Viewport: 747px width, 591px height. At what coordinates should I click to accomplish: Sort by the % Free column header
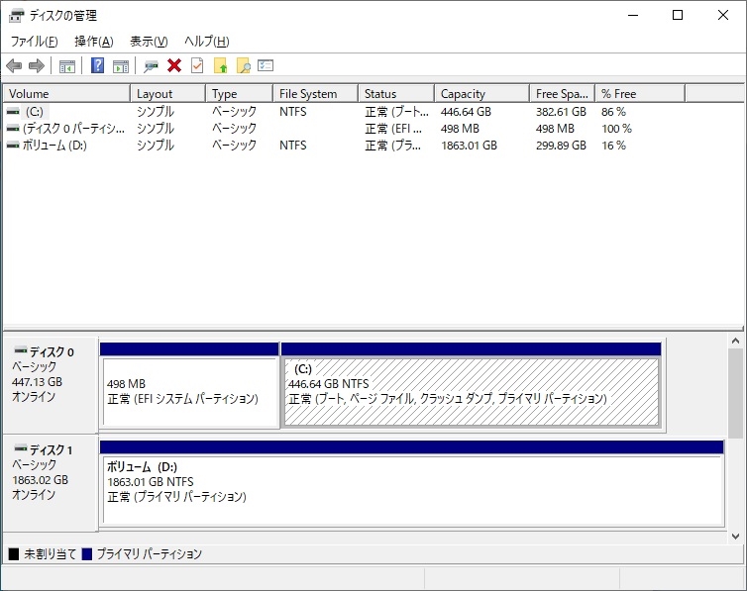tap(640, 94)
